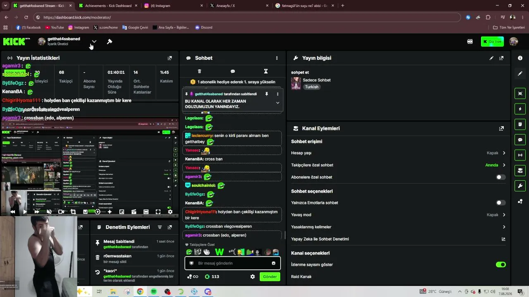The image size is (529, 297).
Task: Open the YouTube bookmark
Action: point(55,28)
